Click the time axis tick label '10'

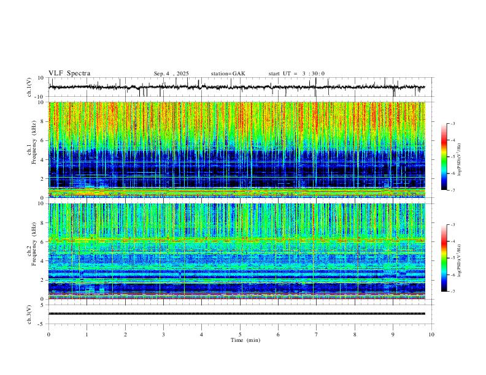[431, 335]
